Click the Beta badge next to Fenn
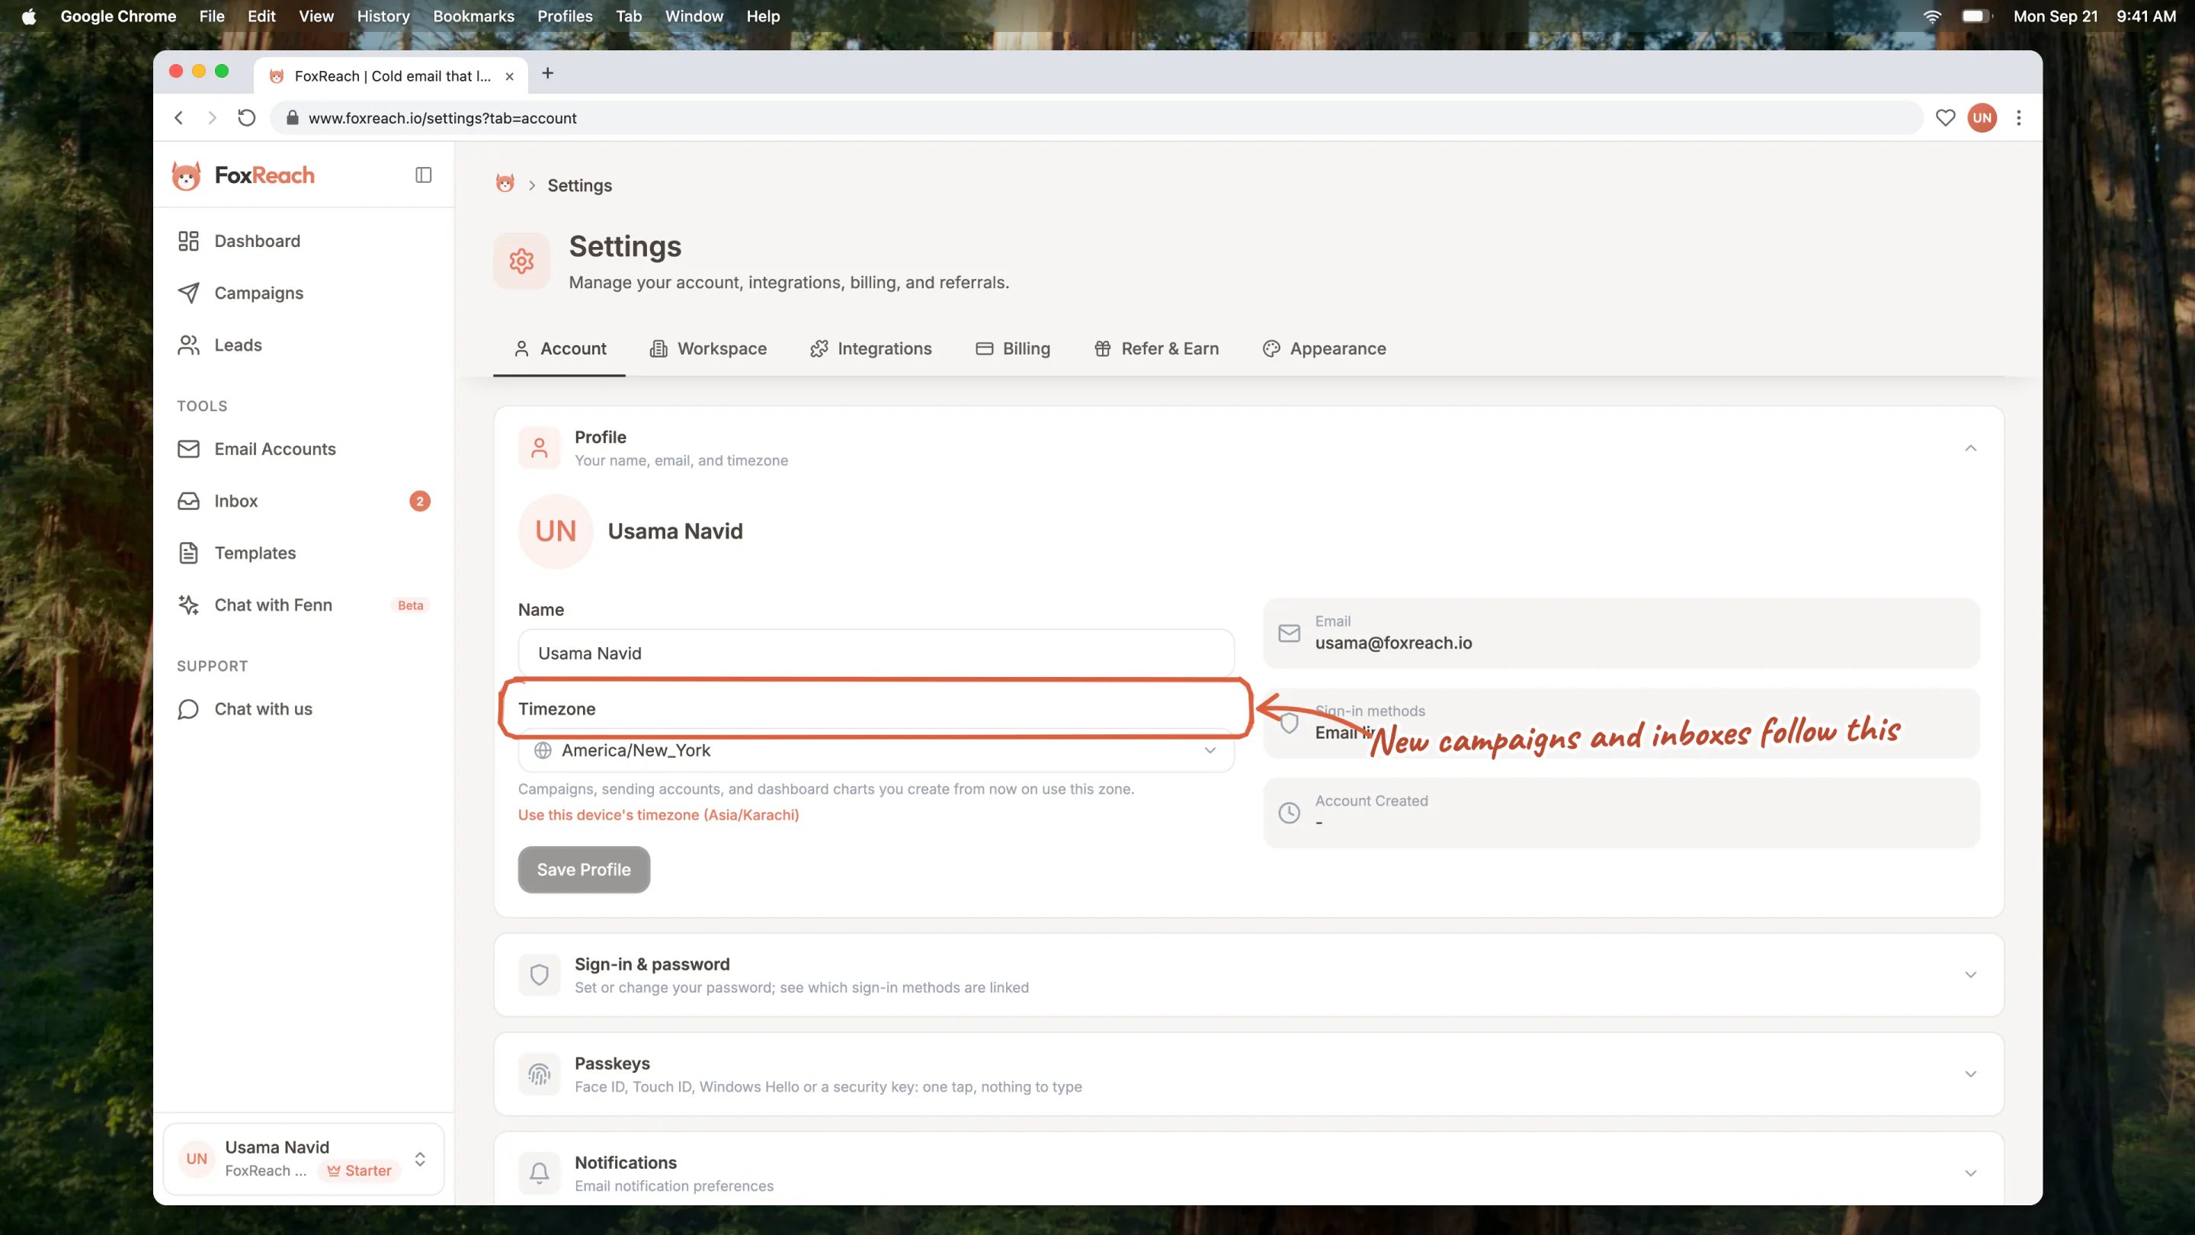 (411, 605)
